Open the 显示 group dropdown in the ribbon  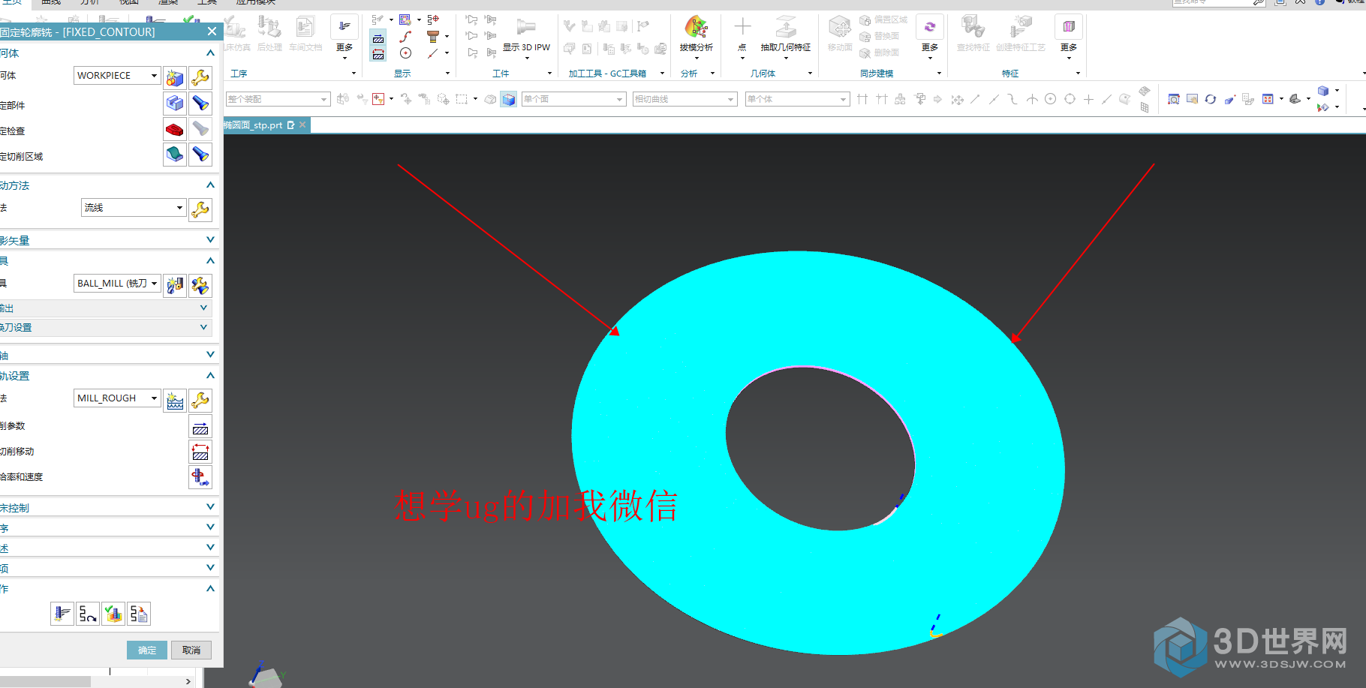point(447,74)
